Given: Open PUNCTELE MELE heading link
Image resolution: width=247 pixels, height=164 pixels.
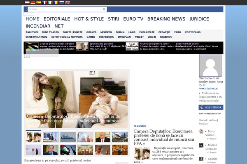Looking at the screenshot, I should (208, 89).
